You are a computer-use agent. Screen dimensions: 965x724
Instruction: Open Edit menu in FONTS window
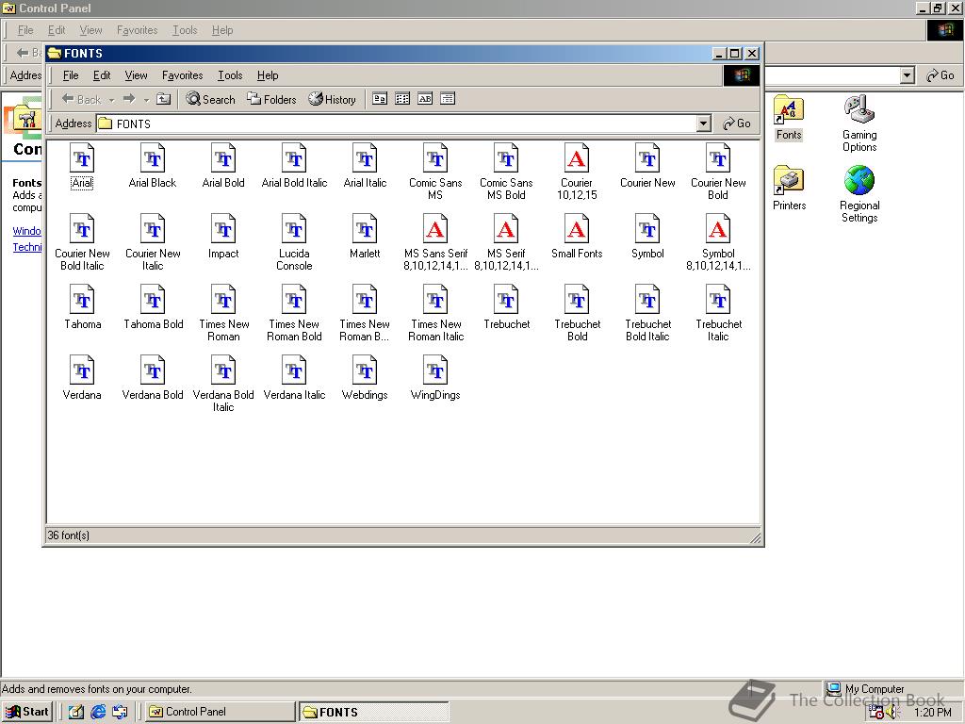pyautogui.click(x=102, y=75)
